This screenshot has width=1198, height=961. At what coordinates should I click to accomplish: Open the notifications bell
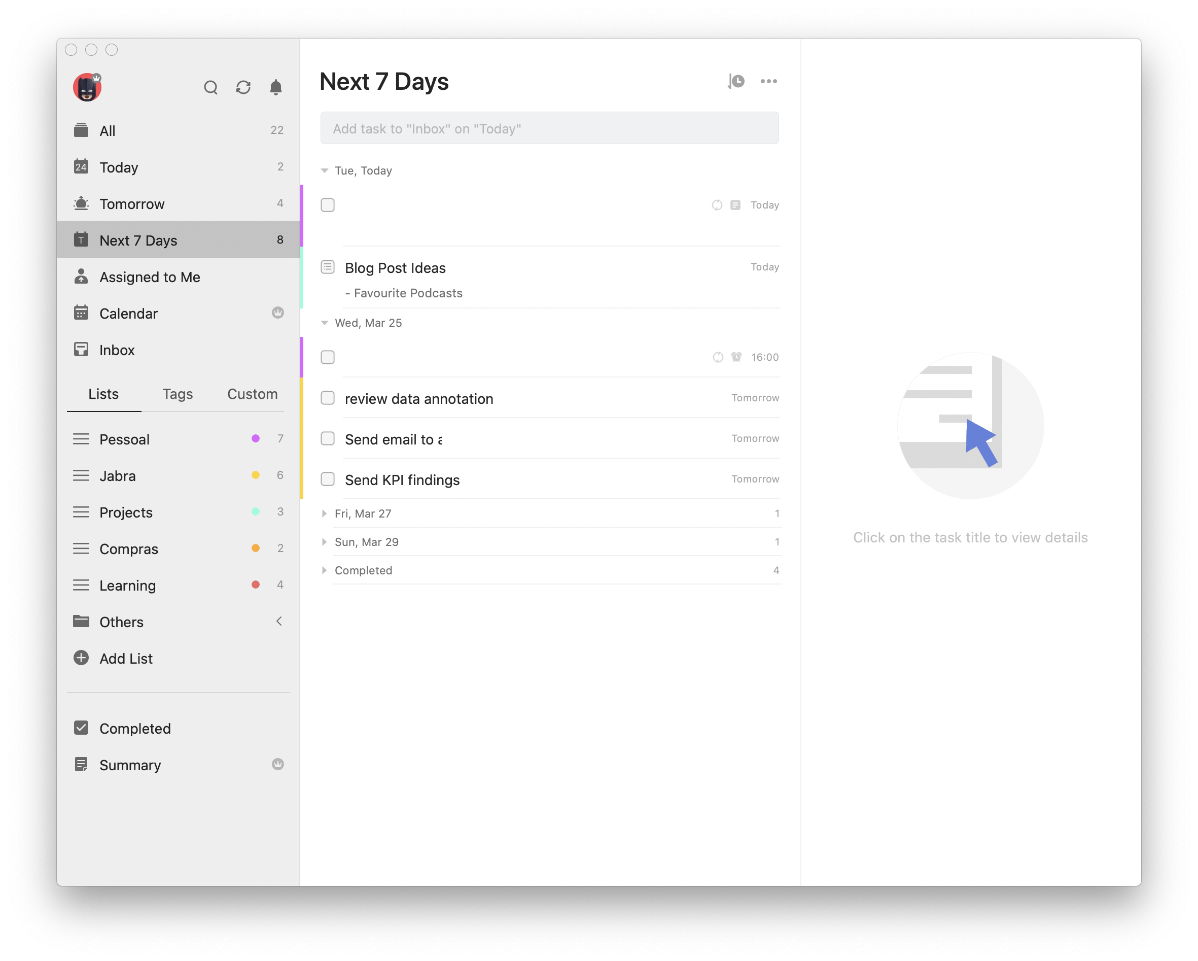pyautogui.click(x=275, y=88)
